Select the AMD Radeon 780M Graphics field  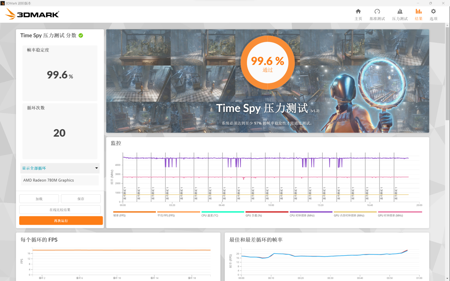(60, 180)
